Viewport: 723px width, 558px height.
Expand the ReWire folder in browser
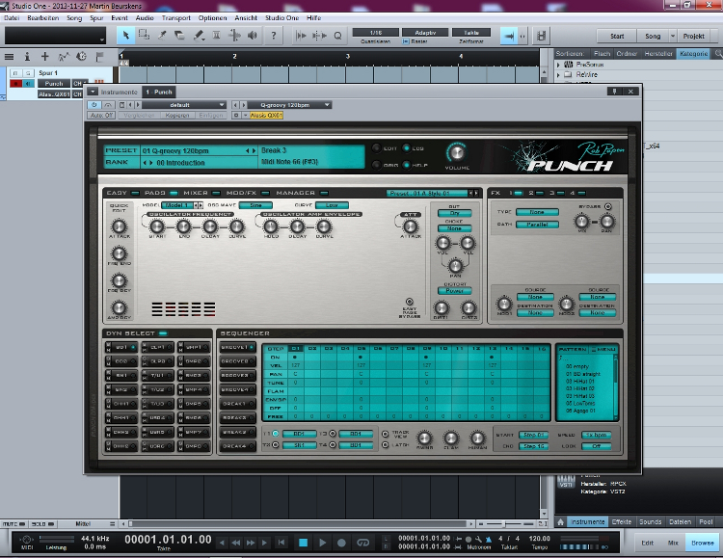pos(558,75)
